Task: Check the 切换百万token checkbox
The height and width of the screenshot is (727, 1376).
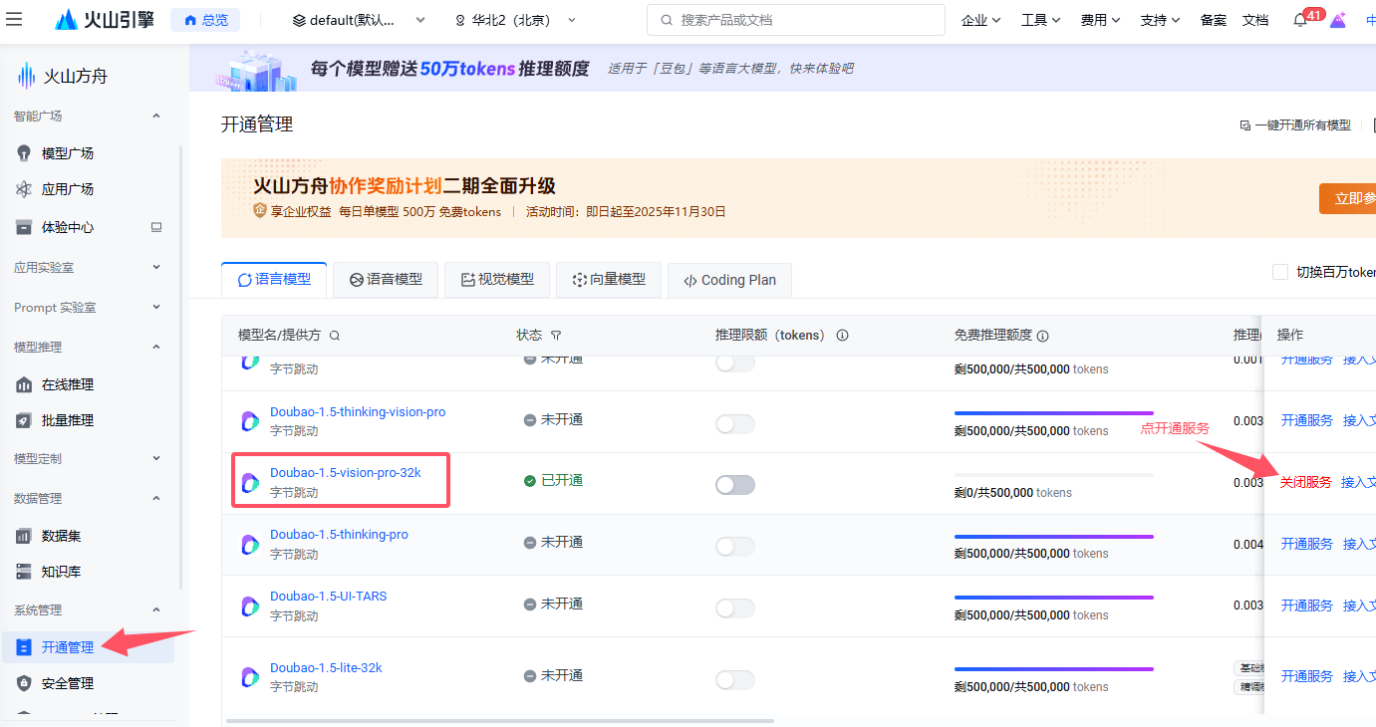Action: pyautogui.click(x=1281, y=273)
